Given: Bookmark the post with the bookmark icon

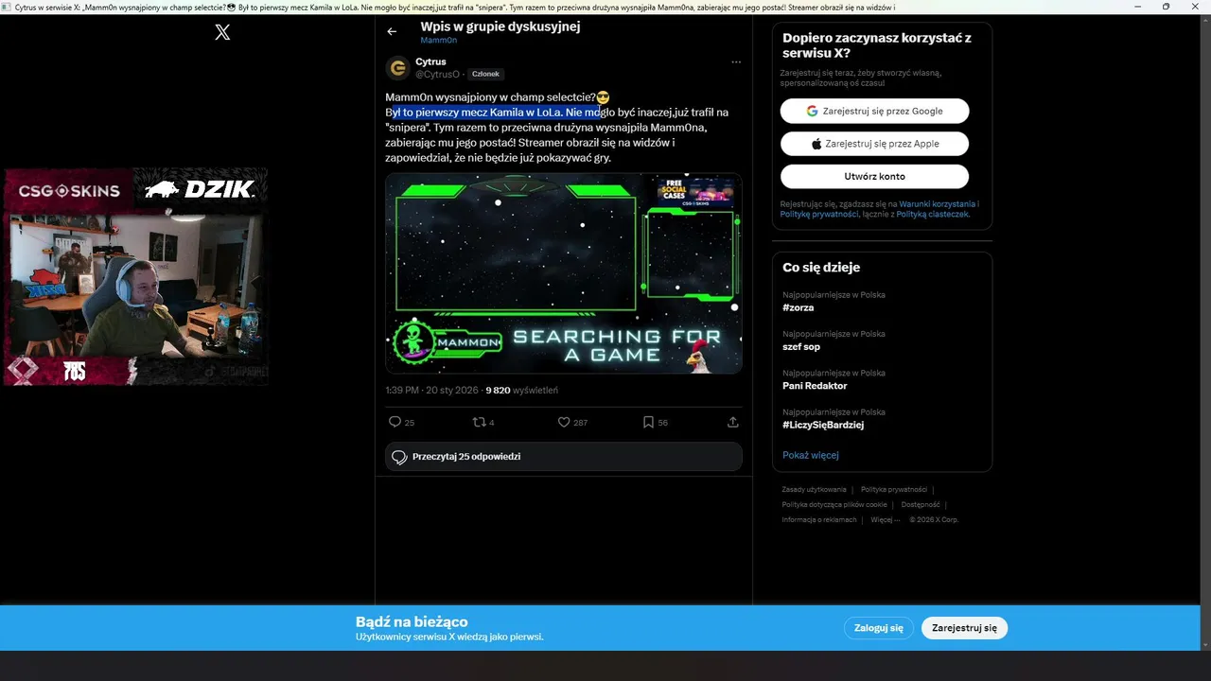Looking at the screenshot, I should click(648, 422).
